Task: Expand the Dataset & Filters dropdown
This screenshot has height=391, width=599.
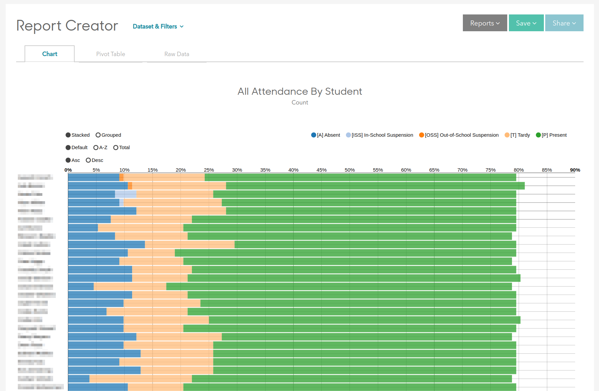Action: tap(158, 27)
